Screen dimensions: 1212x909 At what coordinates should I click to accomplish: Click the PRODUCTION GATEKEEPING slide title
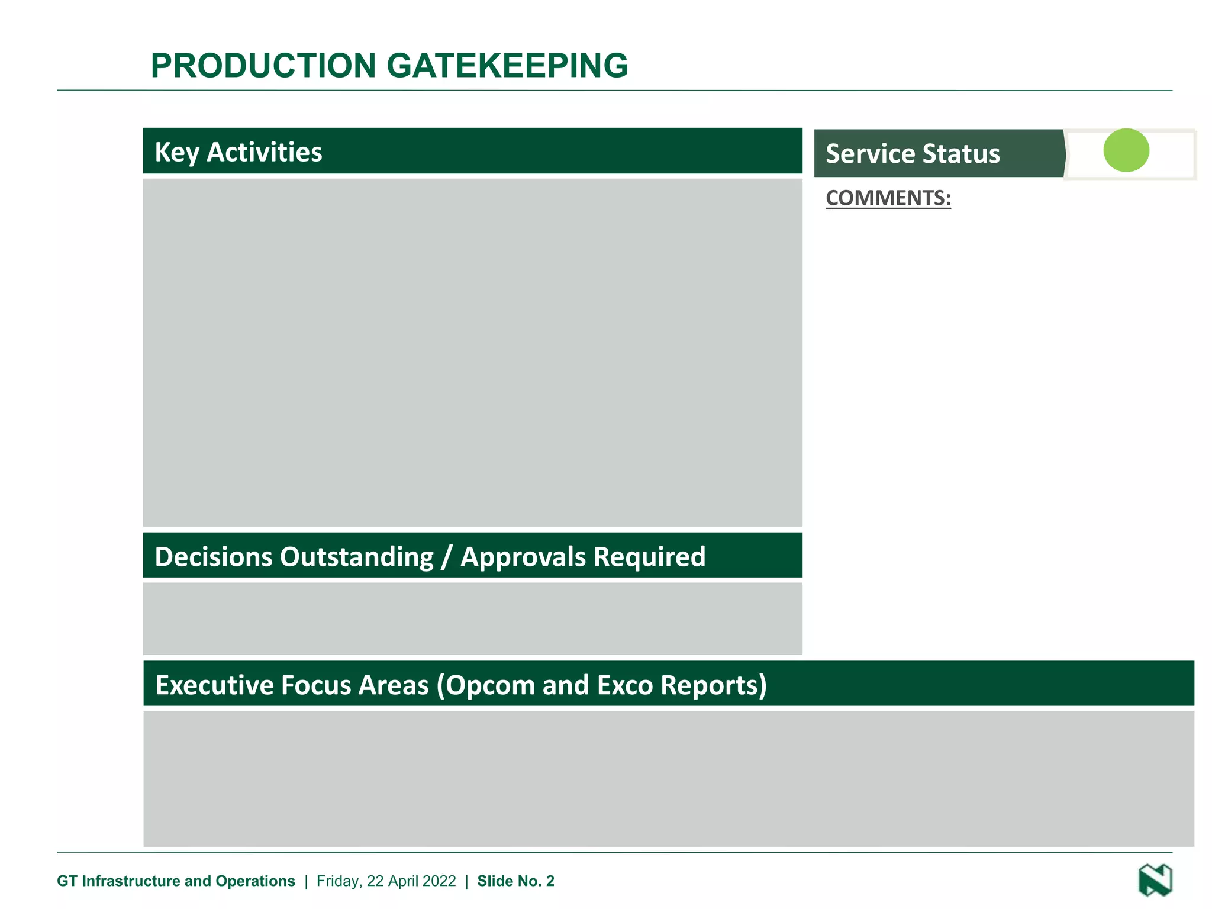point(389,65)
